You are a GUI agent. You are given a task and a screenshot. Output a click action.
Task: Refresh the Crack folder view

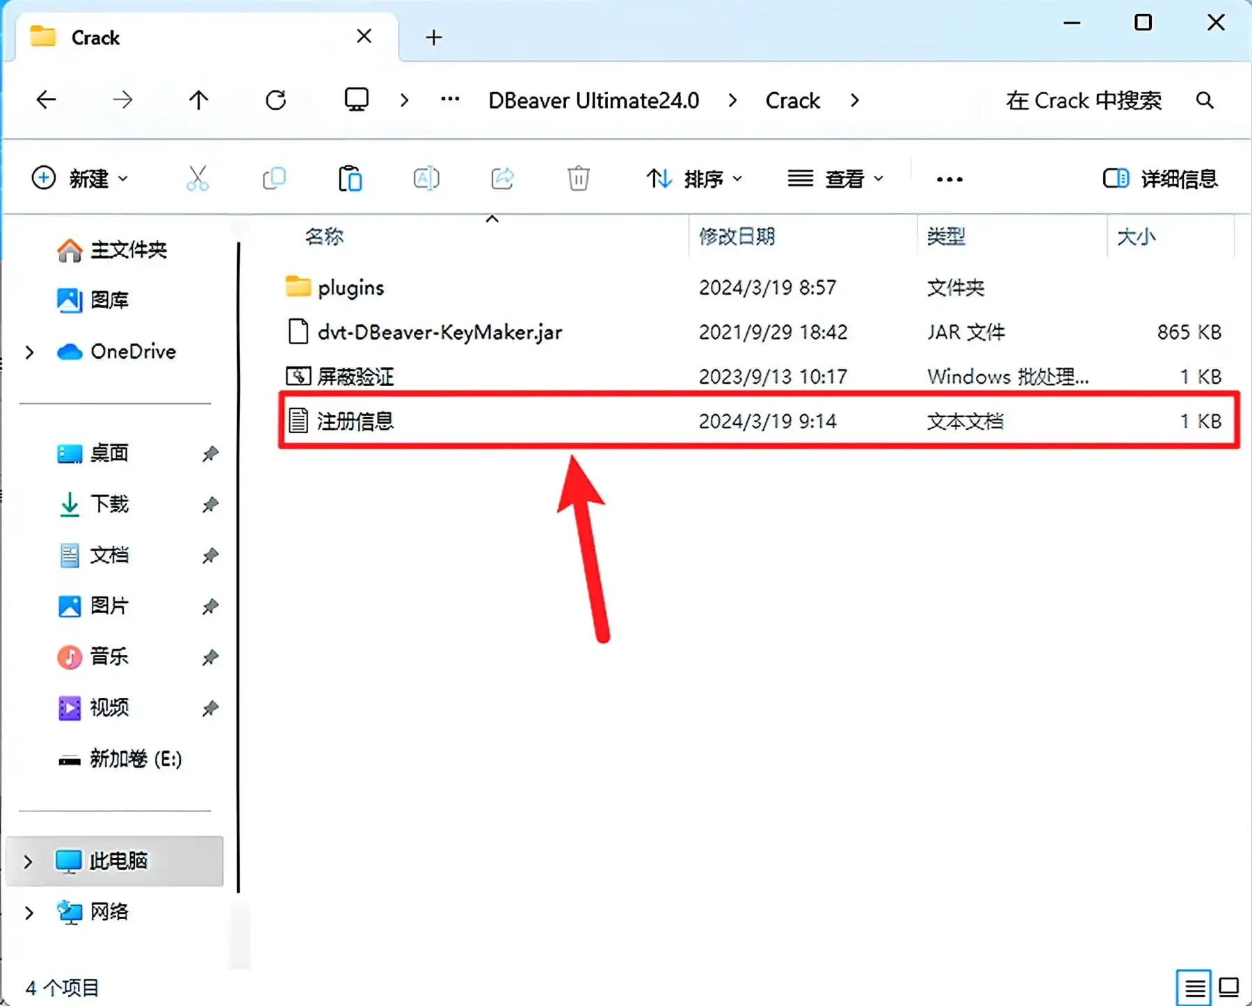[x=276, y=100]
